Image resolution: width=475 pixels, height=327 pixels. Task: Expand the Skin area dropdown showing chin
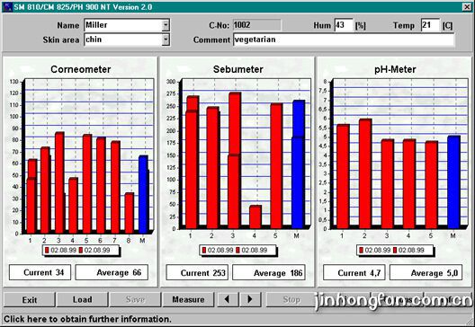pyautogui.click(x=166, y=40)
